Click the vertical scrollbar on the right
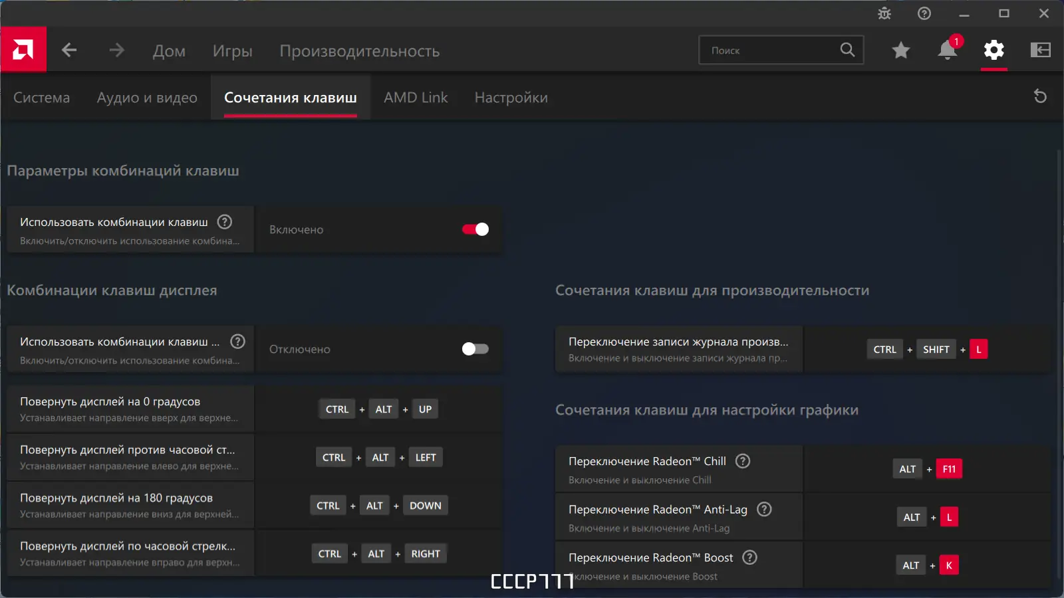 [1059, 364]
